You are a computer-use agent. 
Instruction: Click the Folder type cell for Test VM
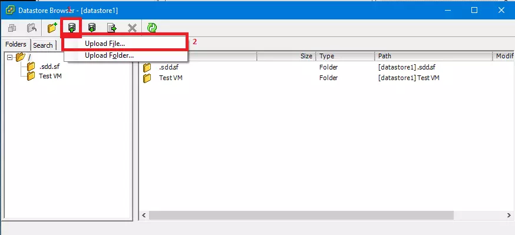pyautogui.click(x=328, y=78)
